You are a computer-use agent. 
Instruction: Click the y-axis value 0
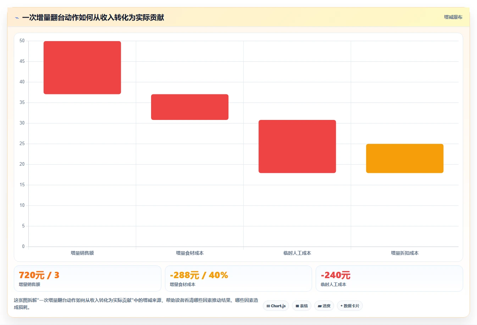pyautogui.click(x=23, y=246)
